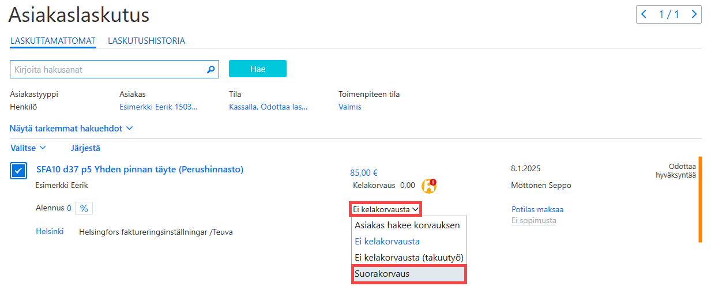
Task: Click the Möttönen Seppo name text
Action: tap(541, 185)
